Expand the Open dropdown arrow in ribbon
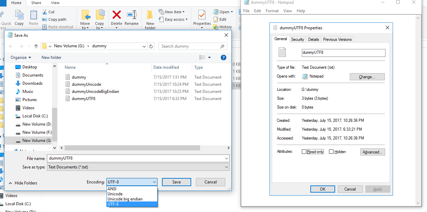The width and height of the screenshot is (427, 212). point(232,12)
